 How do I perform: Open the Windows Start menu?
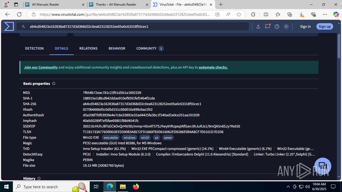click(x=6, y=187)
